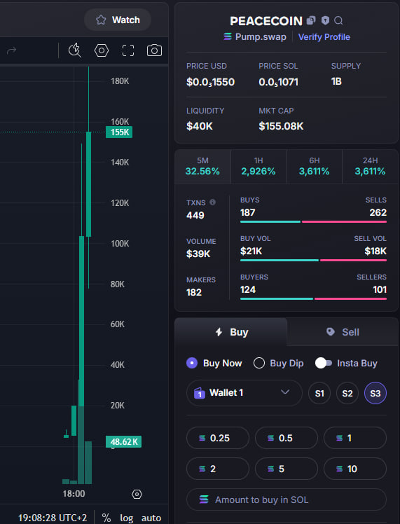Choose the 1 SOL quick buy amount
This screenshot has width=400, height=524.
point(355,438)
